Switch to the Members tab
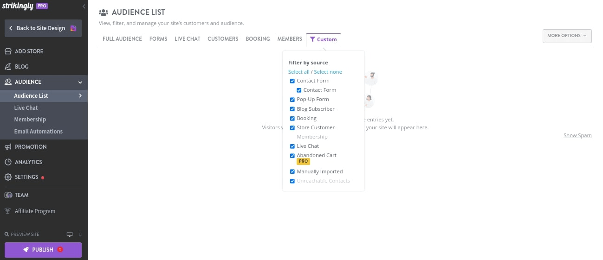The height and width of the screenshot is (260, 603). (290, 39)
